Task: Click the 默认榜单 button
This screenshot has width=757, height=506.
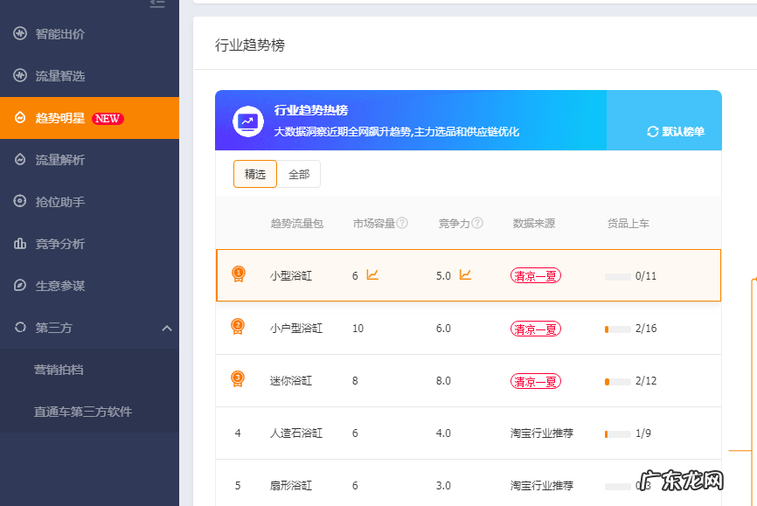Action: [683, 130]
